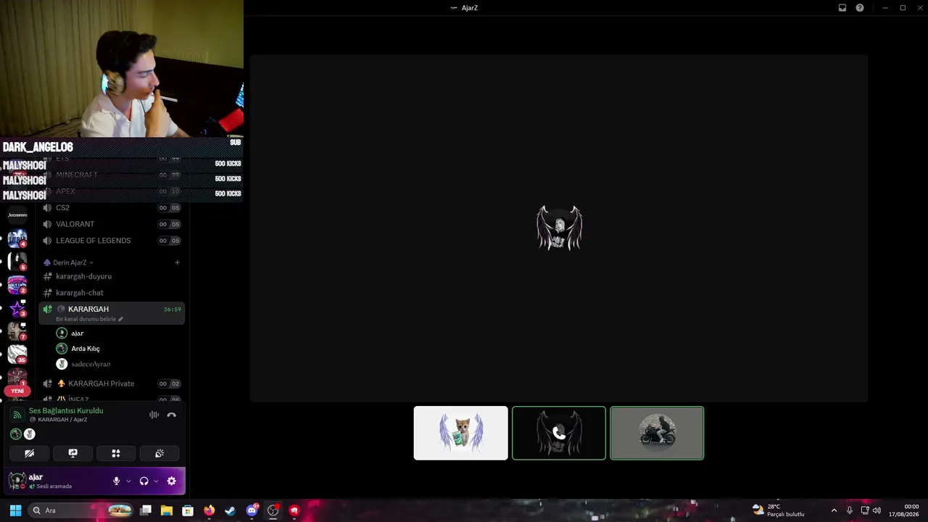
Task: Open microphone input options arrow
Action: coord(128,481)
